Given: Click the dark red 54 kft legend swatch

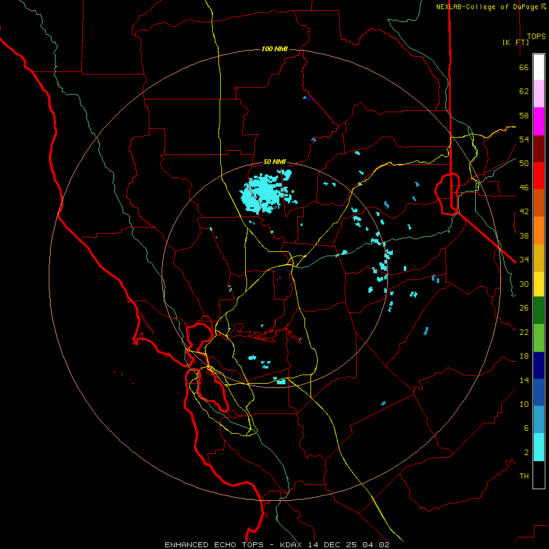Looking at the screenshot, I should (x=539, y=149).
